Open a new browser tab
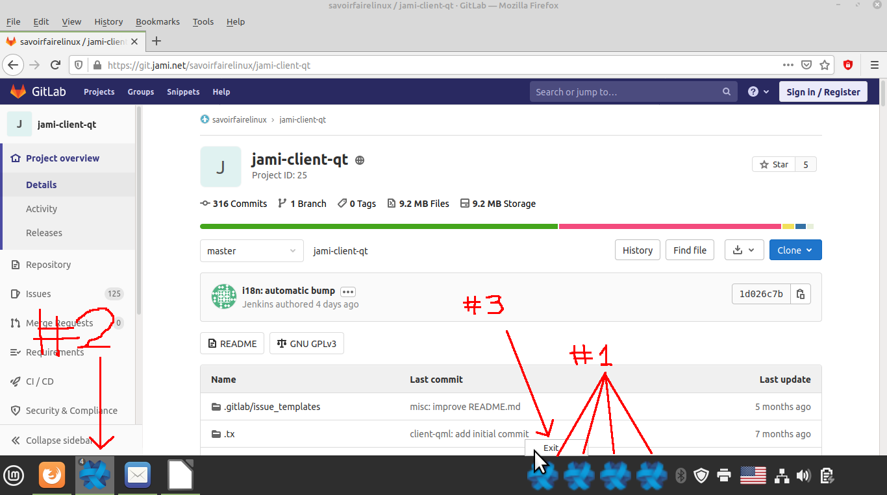 click(156, 42)
